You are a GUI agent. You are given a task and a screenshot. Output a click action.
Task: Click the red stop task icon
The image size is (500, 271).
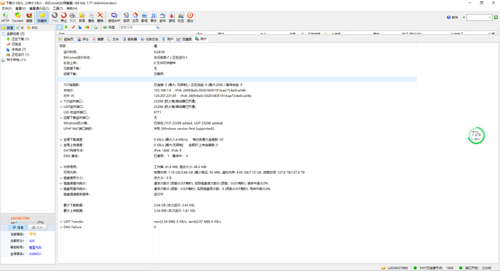click(x=64, y=17)
